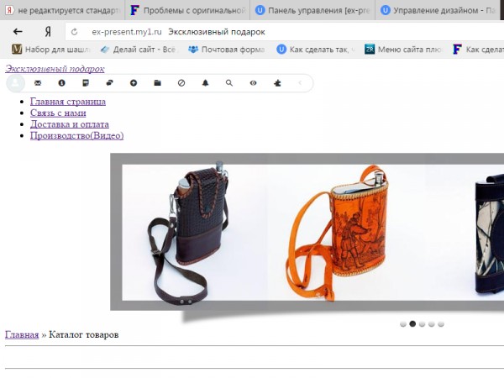This screenshot has width=504, height=378.
Task: Open bookmark 'Делай сайт - Всё'
Action: click(x=139, y=50)
